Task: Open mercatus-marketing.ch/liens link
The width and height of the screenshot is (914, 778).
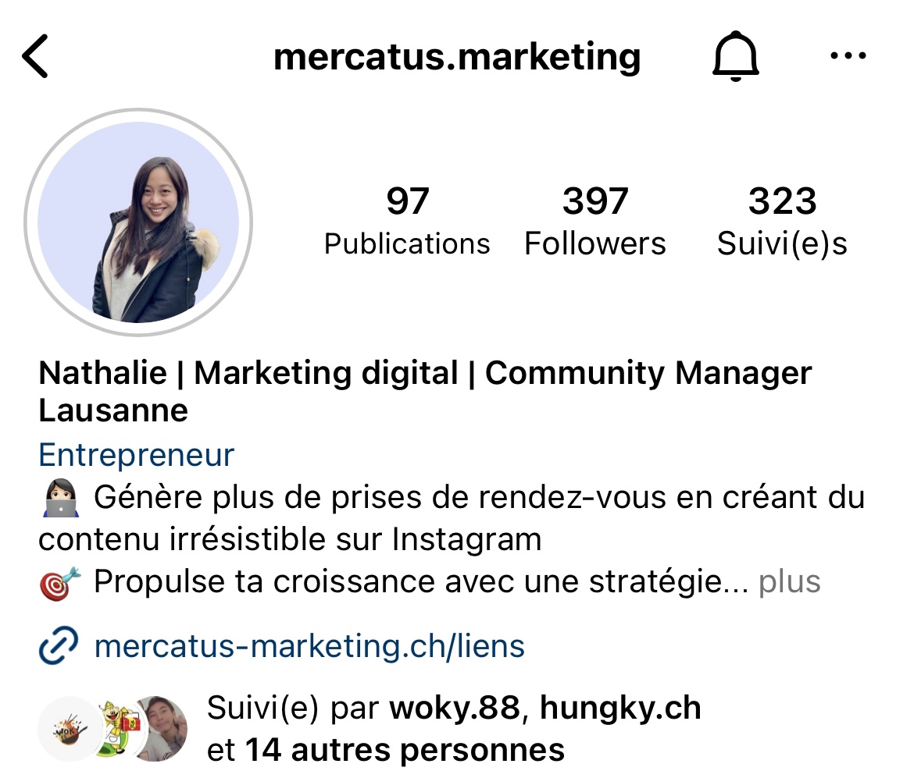Action: pyautogui.click(x=309, y=646)
